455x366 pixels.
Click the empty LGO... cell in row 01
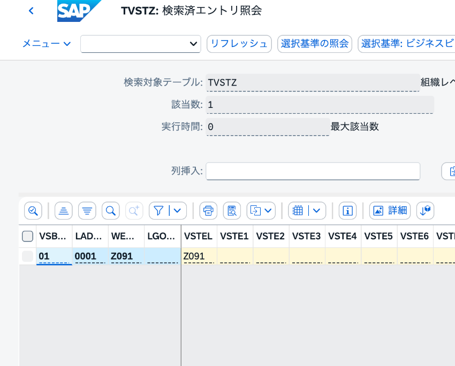click(x=162, y=256)
